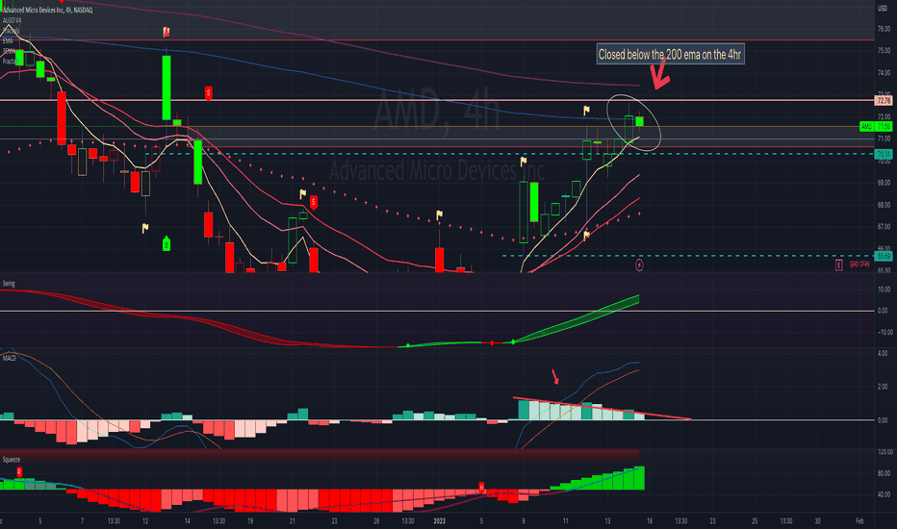Click the 65.69 dashed line price label
Image resolution: width=897 pixels, height=529 pixels.
(884, 256)
